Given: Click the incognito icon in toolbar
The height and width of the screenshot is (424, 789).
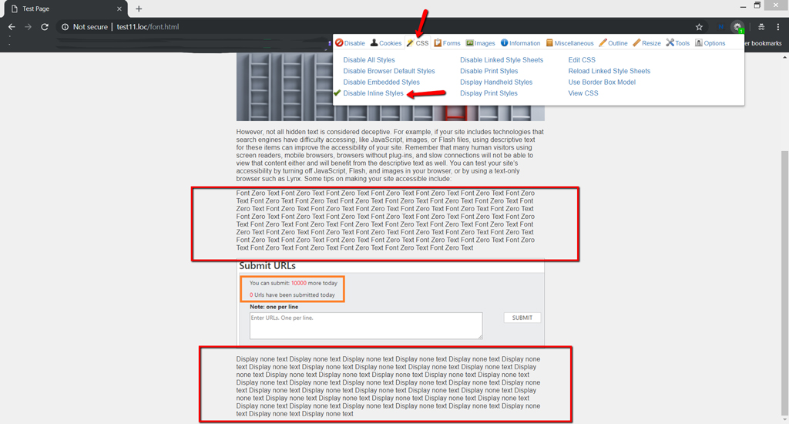Looking at the screenshot, I should 761,27.
